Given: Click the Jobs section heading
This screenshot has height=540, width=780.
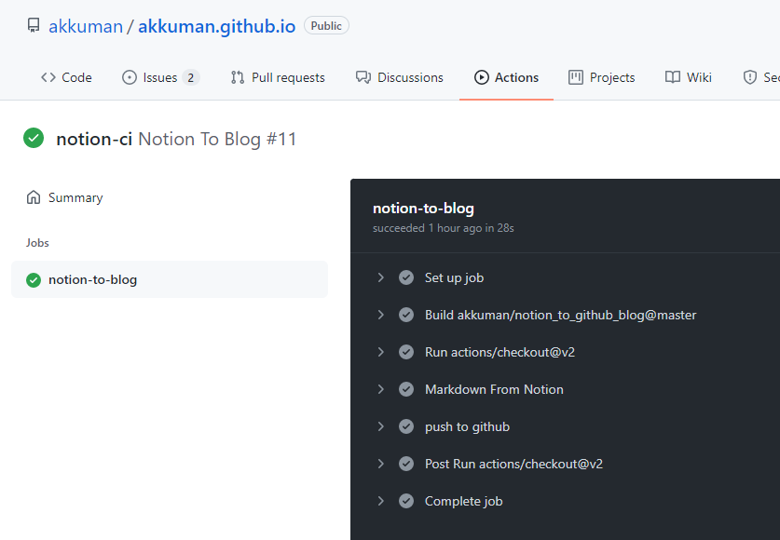Looking at the screenshot, I should pyautogui.click(x=37, y=242).
